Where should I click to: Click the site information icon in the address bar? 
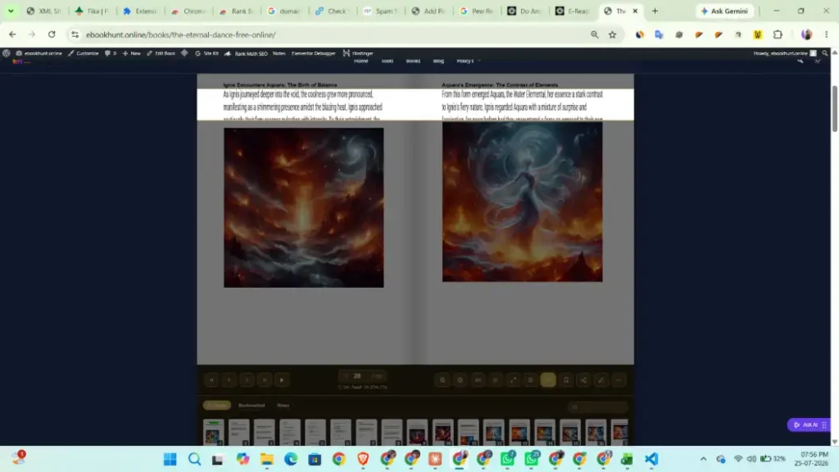75,34
